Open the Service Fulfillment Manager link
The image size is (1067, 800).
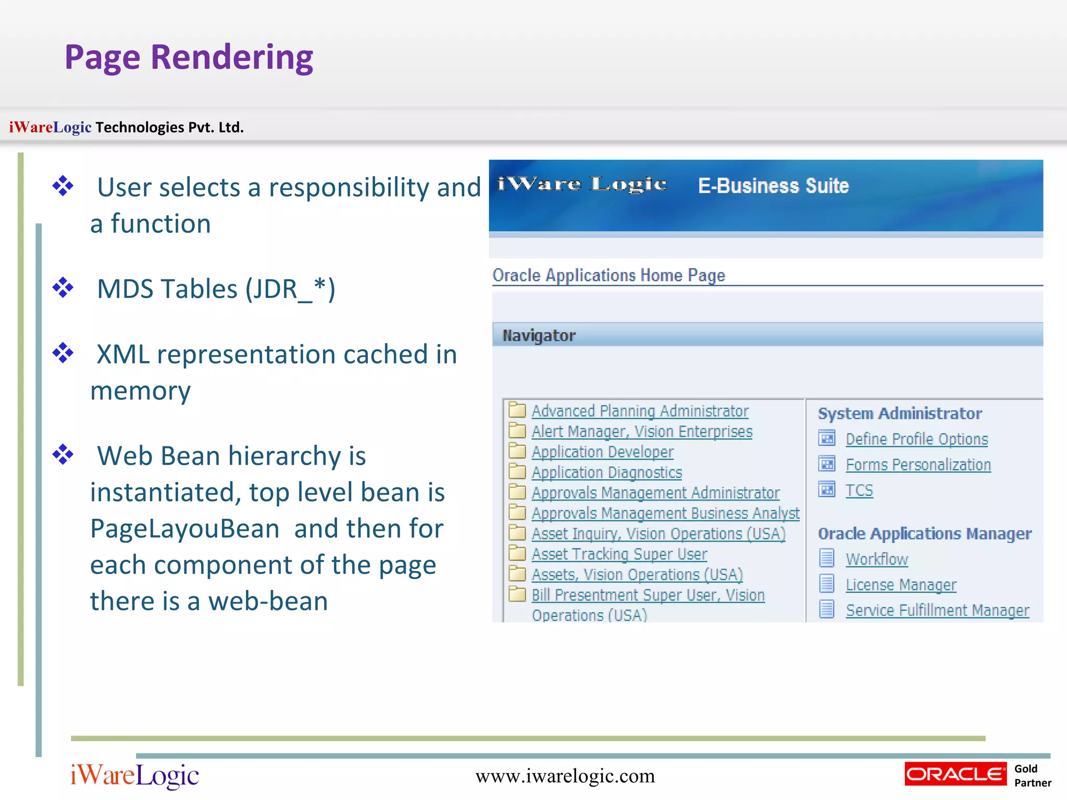coord(938,610)
